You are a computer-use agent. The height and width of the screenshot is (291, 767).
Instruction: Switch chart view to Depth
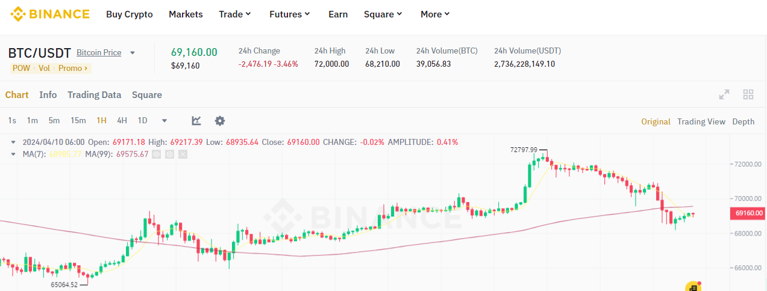(x=743, y=121)
